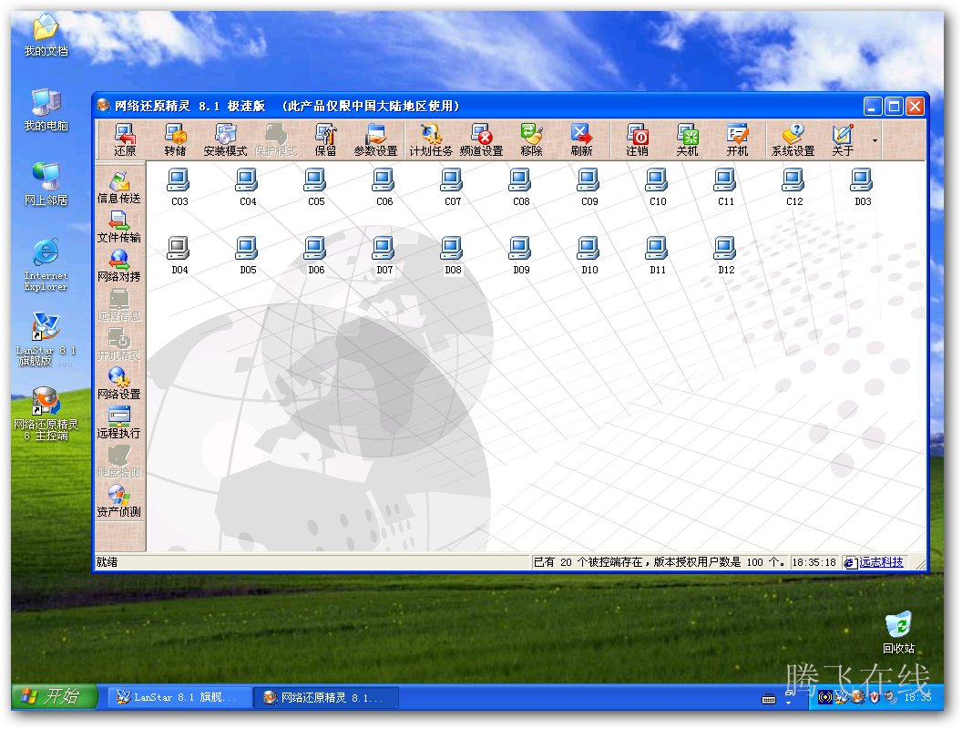Click the 刷新 refresh icon
Viewport: 962px width, 729px height.
pyautogui.click(x=581, y=140)
